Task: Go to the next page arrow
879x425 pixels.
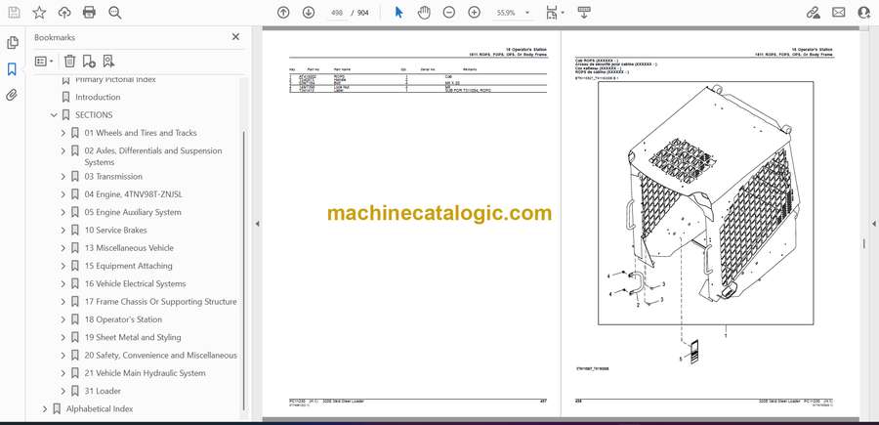Action: 309,13
